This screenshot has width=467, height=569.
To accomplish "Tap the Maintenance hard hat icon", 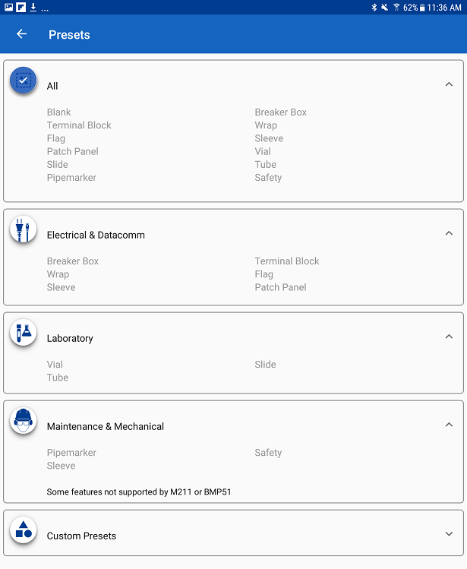I will click(24, 421).
